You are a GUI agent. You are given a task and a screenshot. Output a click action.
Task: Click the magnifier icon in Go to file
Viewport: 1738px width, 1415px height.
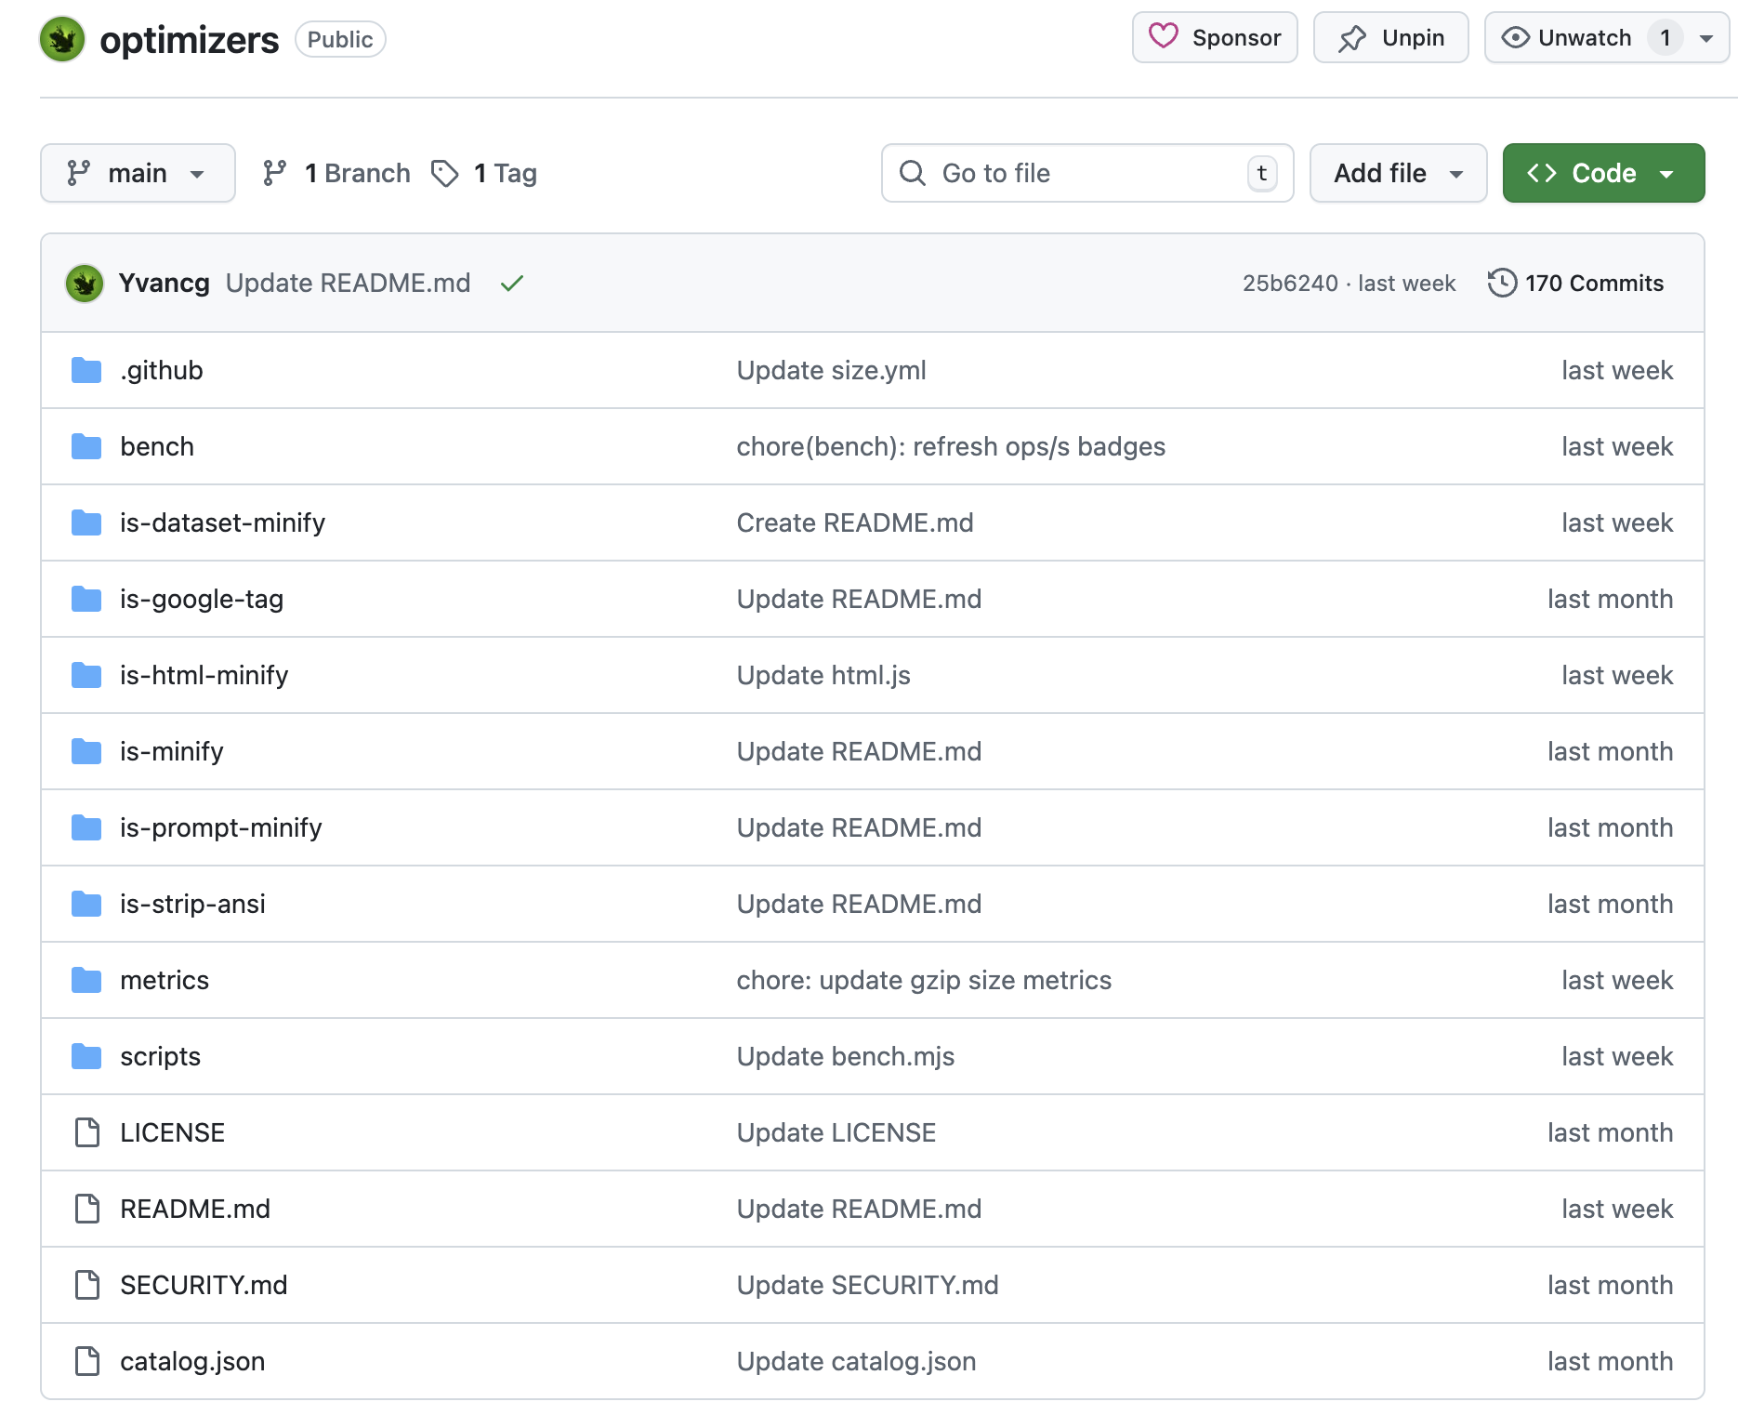pyautogui.click(x=912, y=173)
